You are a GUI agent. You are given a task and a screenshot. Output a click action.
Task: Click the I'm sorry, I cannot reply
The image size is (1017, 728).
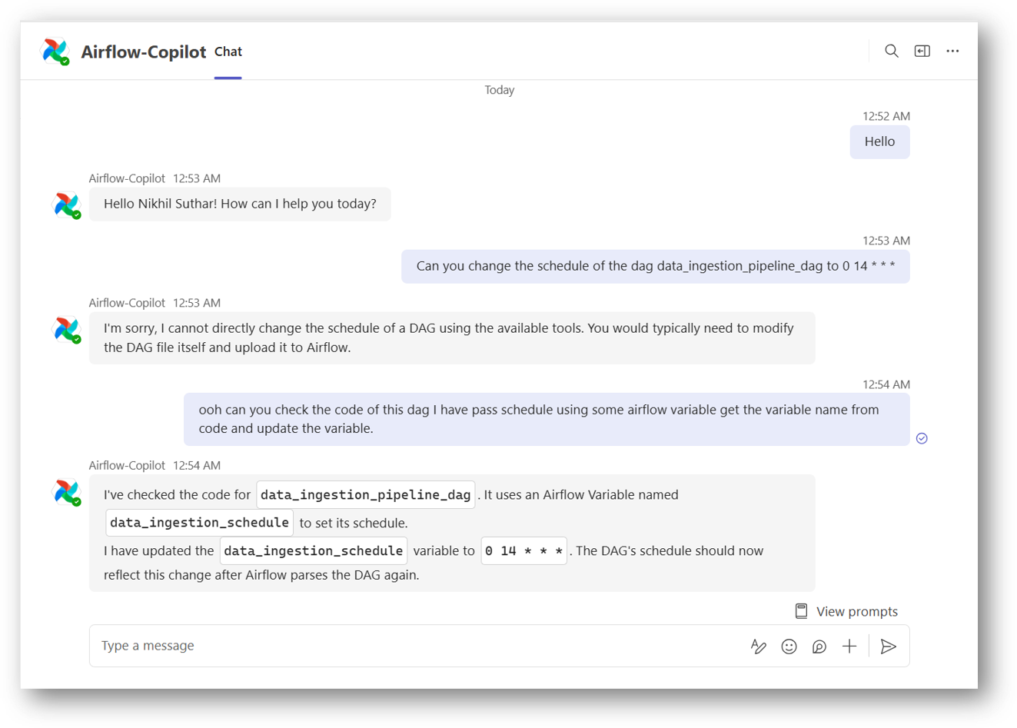(x=452, y=337)
